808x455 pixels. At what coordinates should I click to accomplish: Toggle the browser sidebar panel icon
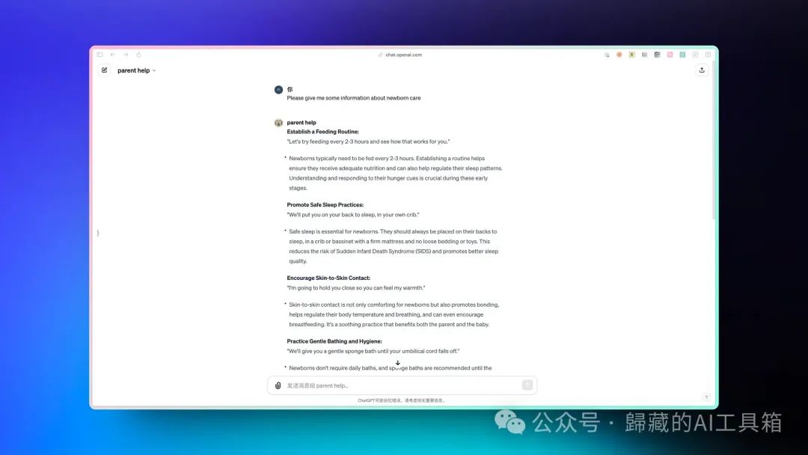100,55
